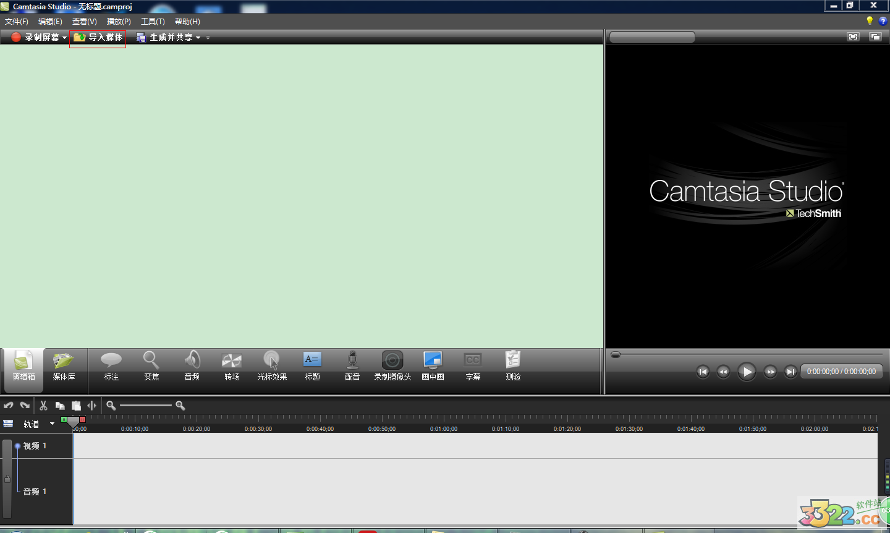Jump to previous clip in preview

click(703, 372)
